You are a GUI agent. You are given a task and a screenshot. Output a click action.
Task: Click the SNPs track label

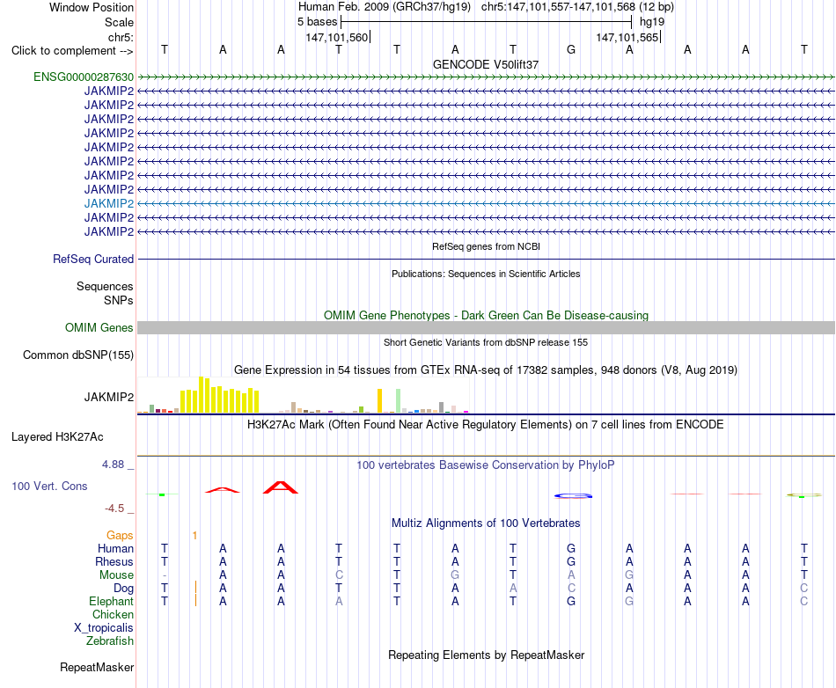(x=119, y=300)
